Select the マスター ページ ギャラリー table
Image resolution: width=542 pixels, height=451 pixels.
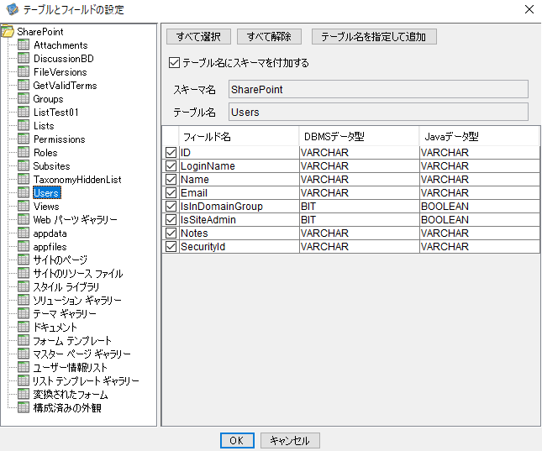[x=82, y=354]
